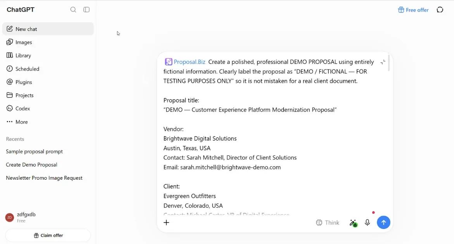The image size is (454, 244).
Task: Click the magic wand prompt enhancer icon
Action: coord(353,223)
